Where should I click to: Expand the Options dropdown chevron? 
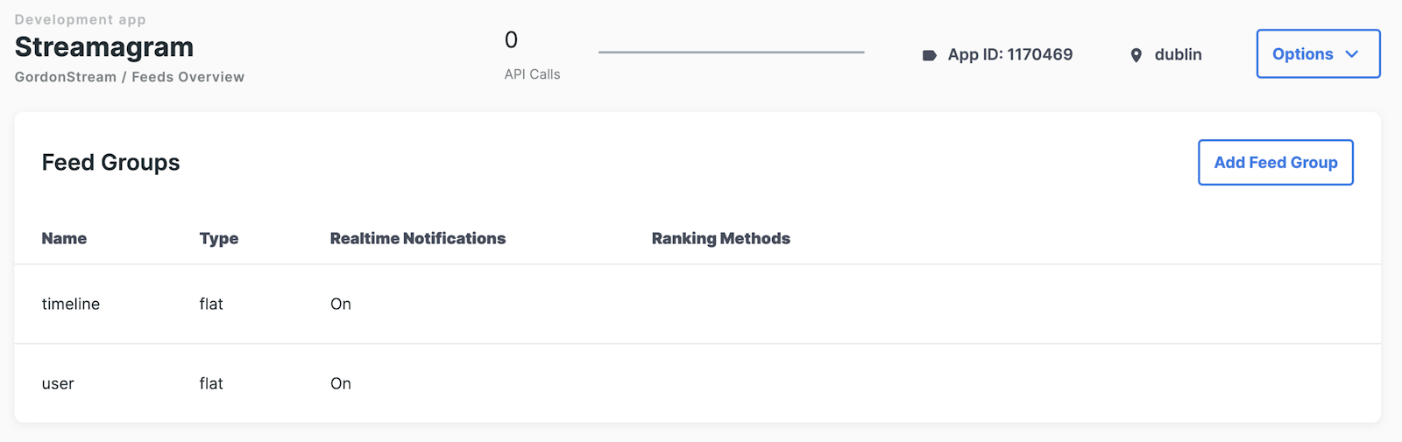click(1352, 54)
